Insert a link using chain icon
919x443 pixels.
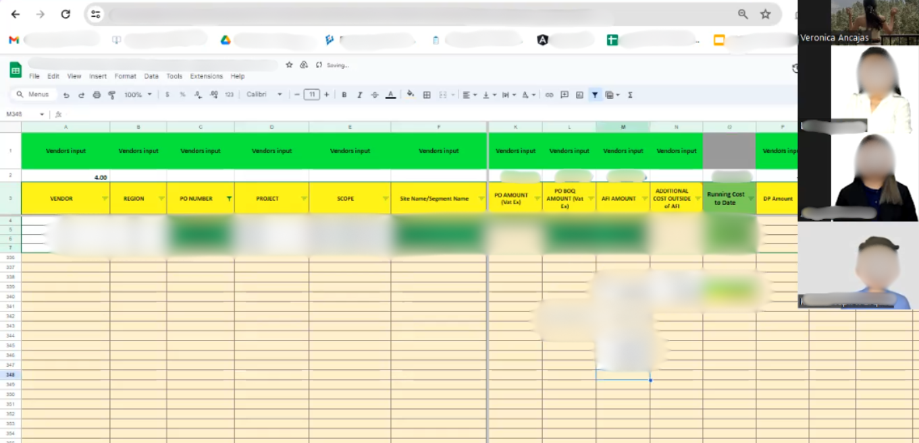coord(549,95)
